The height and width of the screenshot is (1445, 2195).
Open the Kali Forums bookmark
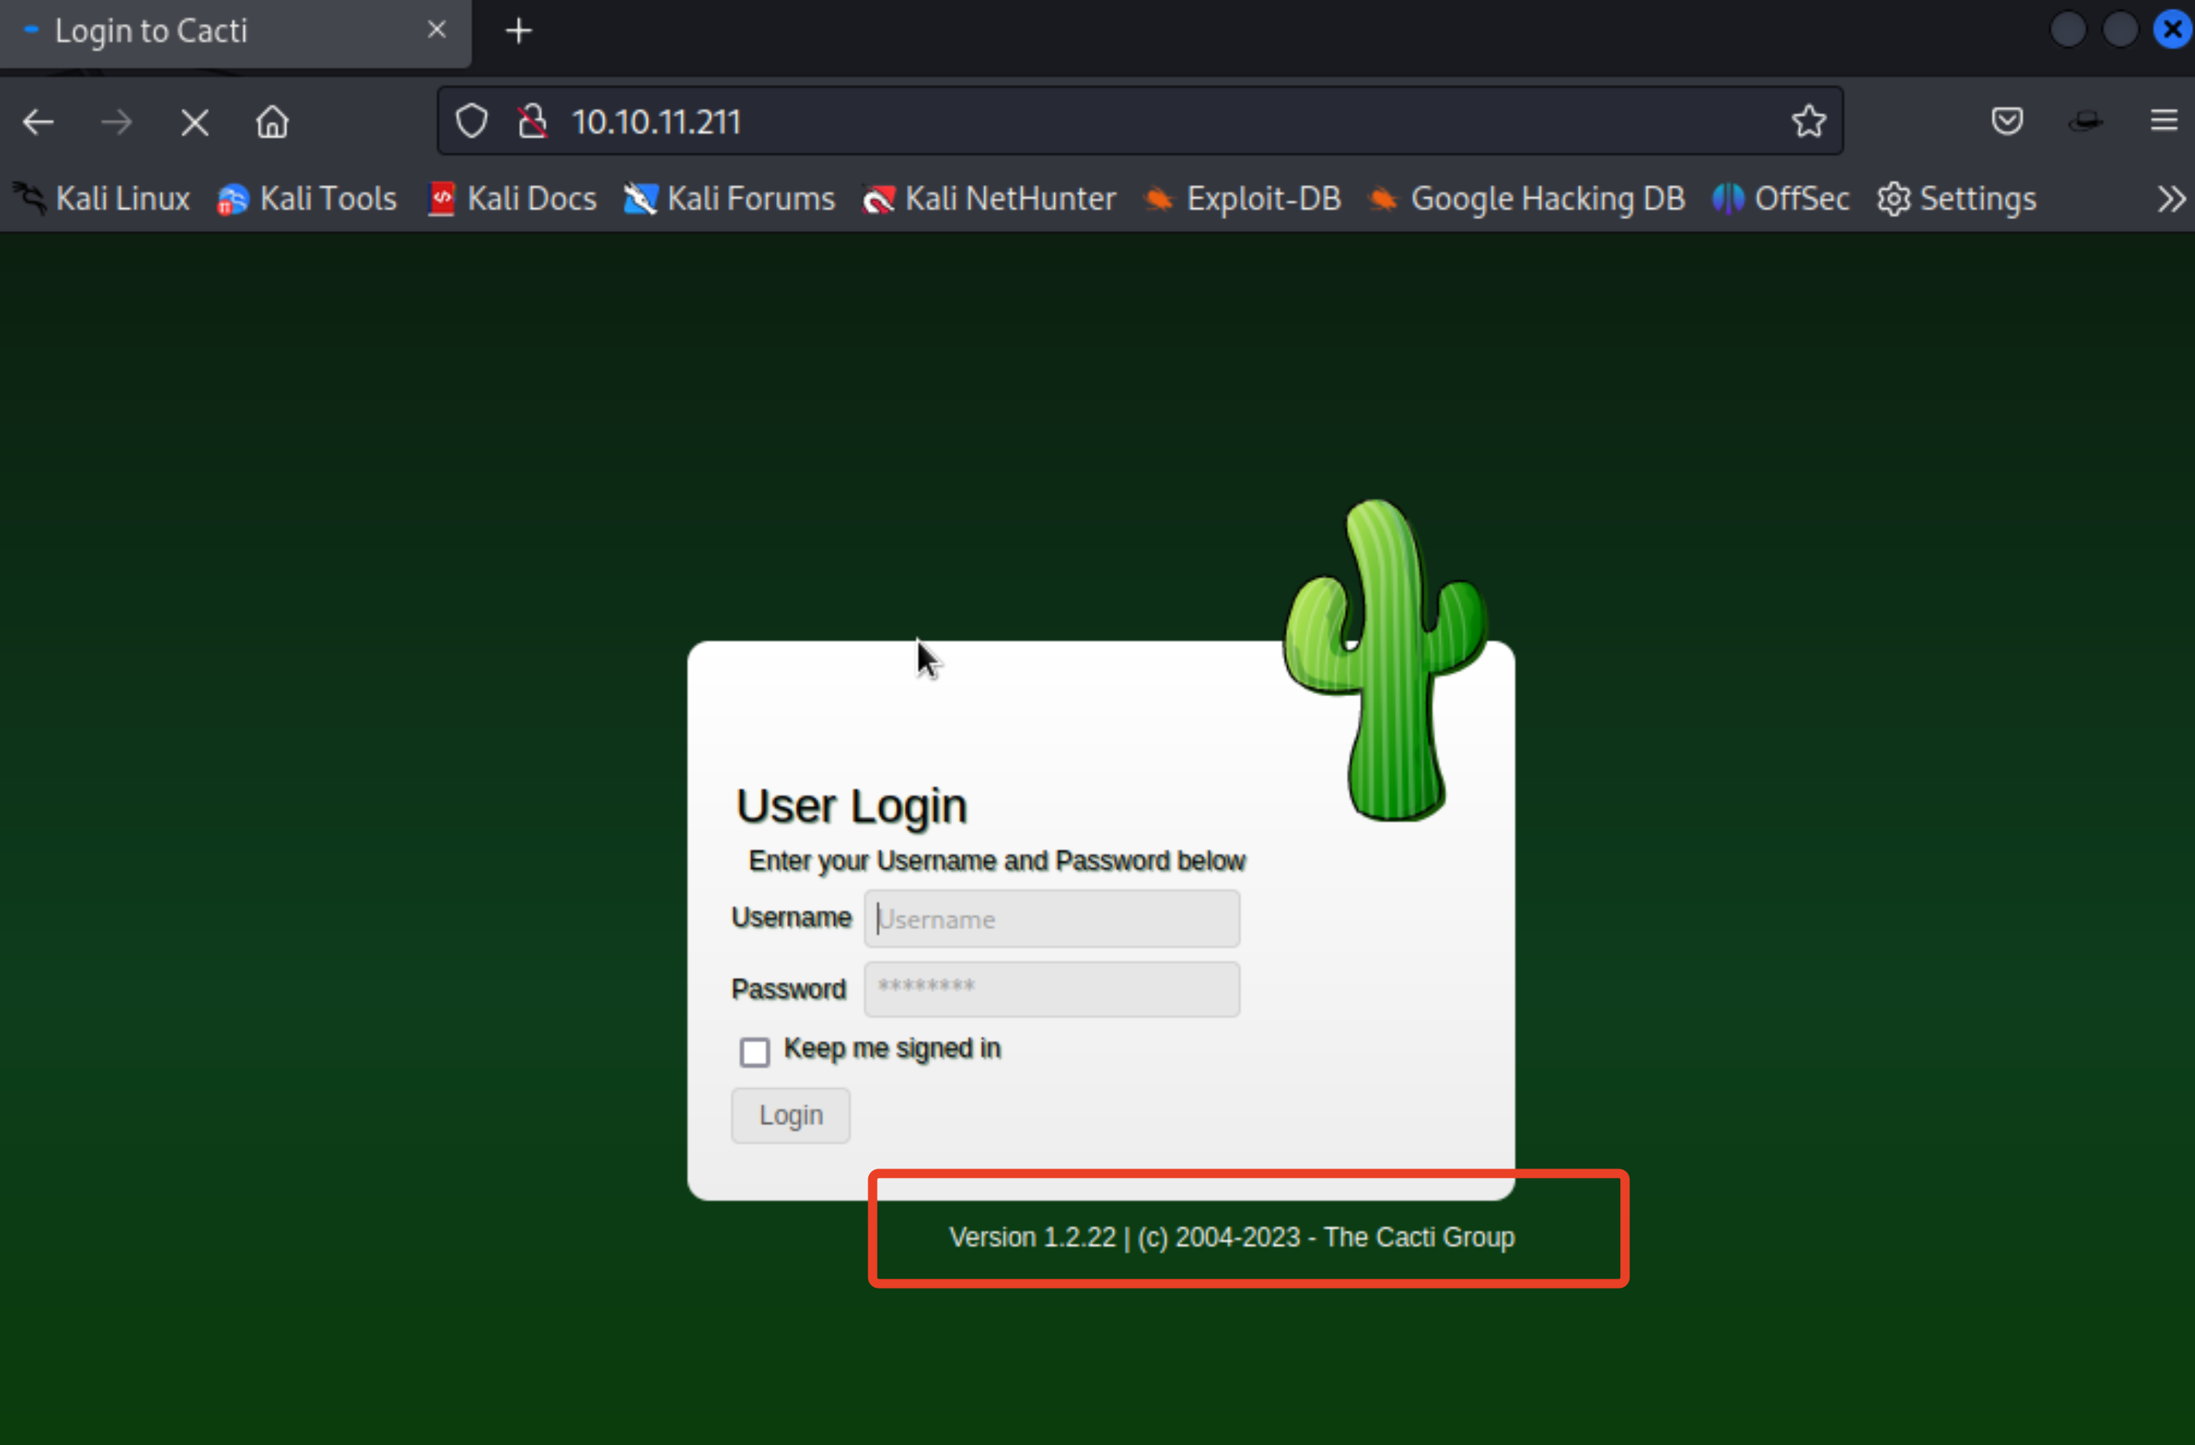pyautogui.click(x=729, y=198)
